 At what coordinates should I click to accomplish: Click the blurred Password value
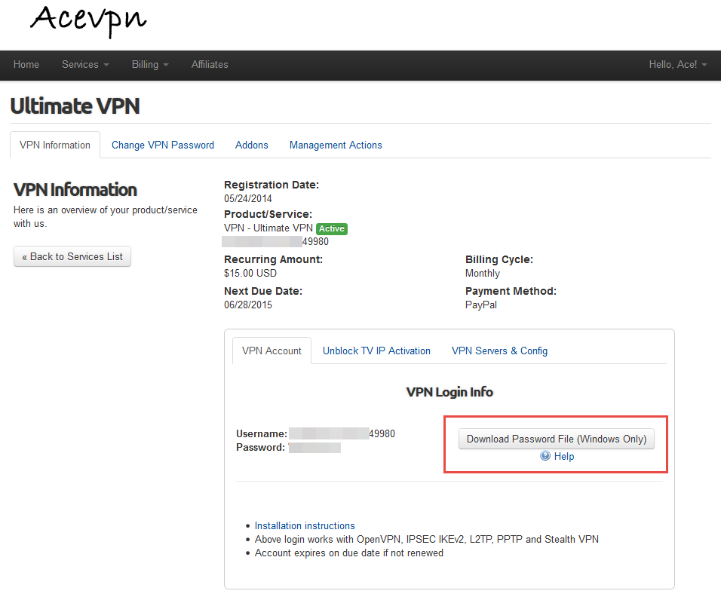(314, 447)
